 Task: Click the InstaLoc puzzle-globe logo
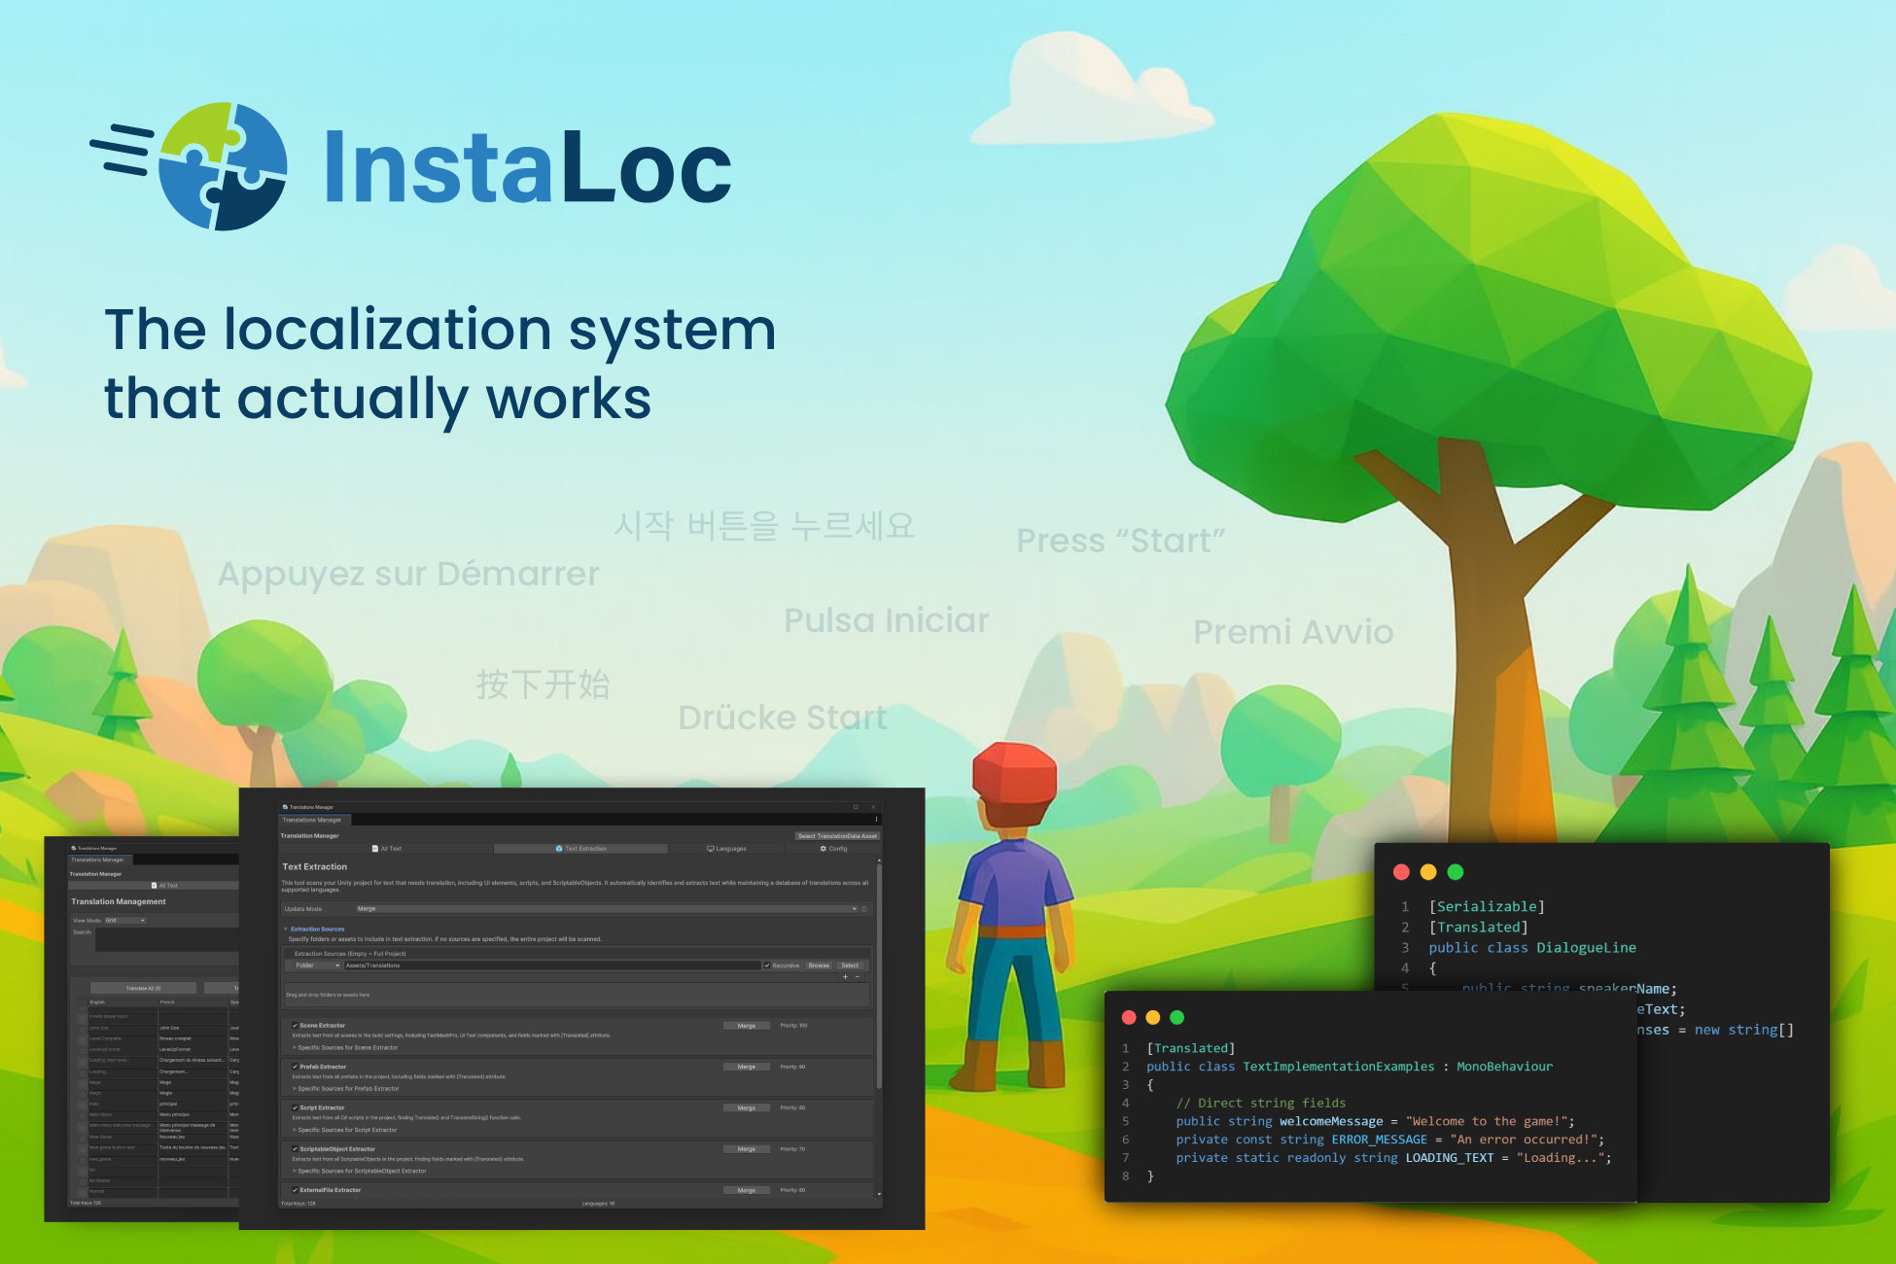[x=222, y=166]
